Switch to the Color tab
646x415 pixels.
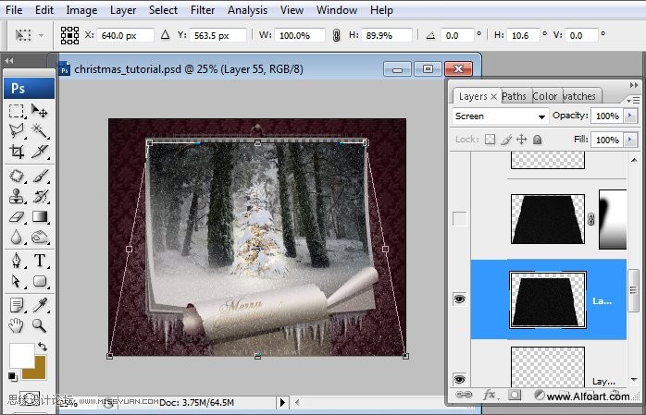[x=544, y=96]
